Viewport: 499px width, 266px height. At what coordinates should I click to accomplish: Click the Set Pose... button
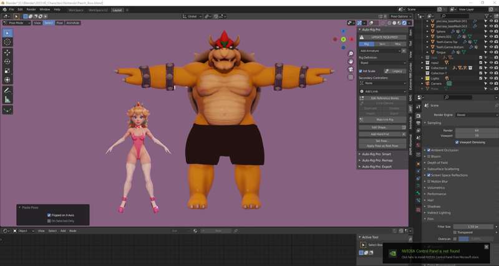[x=382, y=141]
